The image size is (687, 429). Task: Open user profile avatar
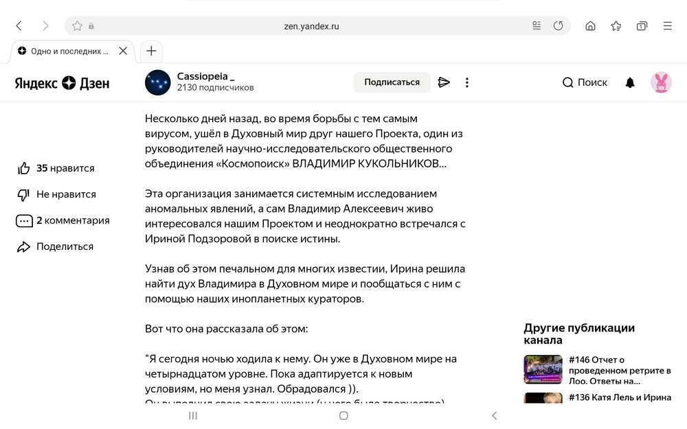click(x=661, y=82)
